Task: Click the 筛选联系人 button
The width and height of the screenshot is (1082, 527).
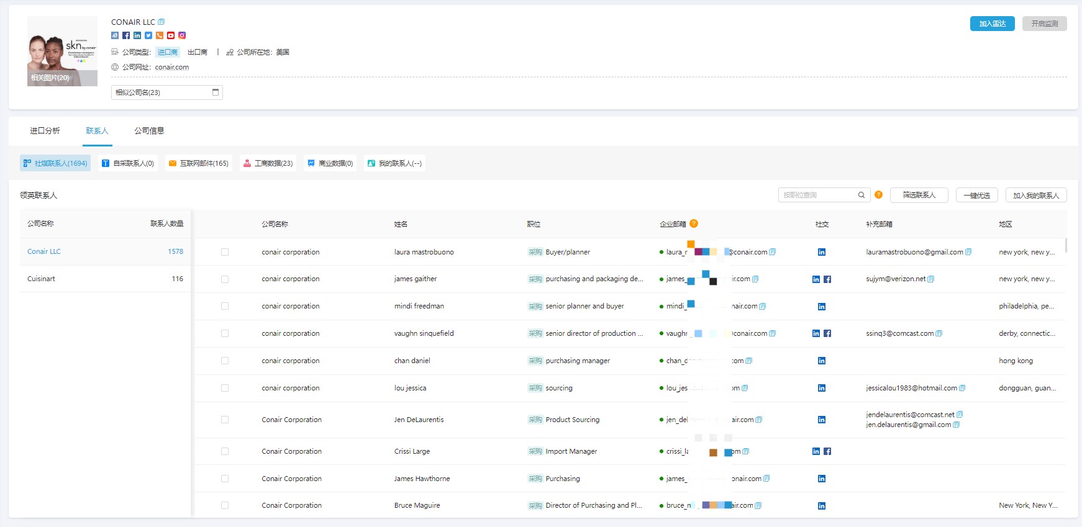Action: (919, 195)
